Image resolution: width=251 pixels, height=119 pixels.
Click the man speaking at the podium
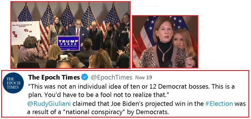click(77, 29)
